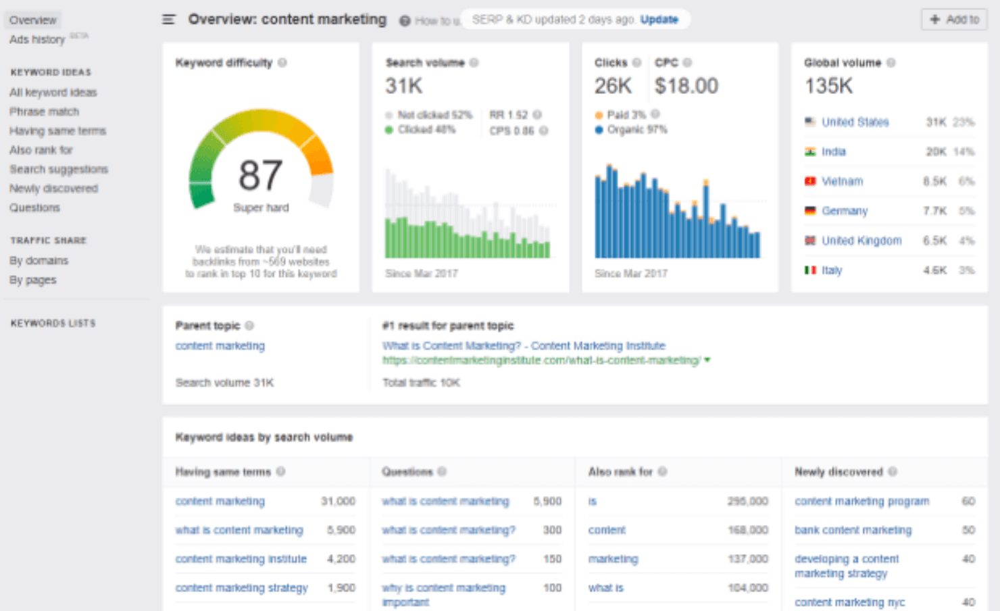Open the hamburger menu next to Overview title
This screenshot has height=611, width=1000.
click(x=168, y=19)
